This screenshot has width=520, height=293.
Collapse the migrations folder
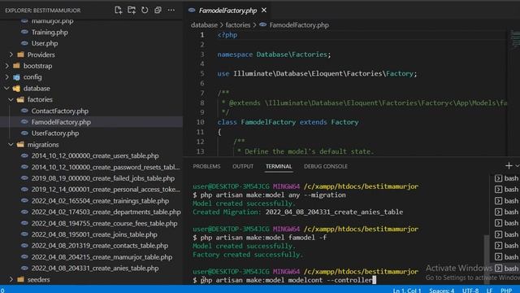click(x=11, y=145)
